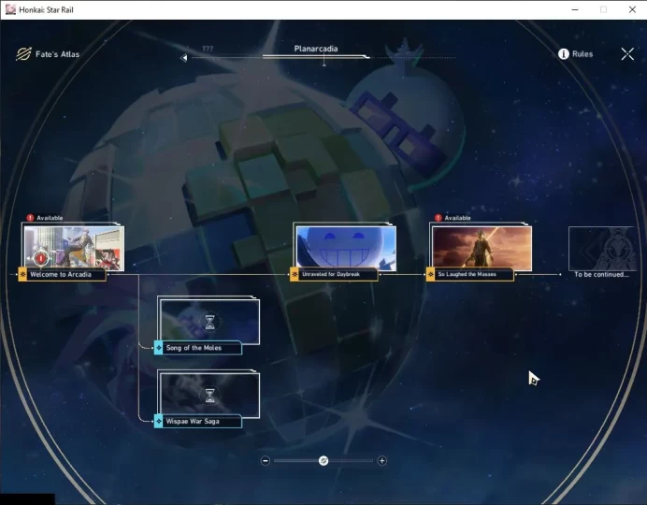Click the sun icon beside Welcome to Arcadia

(x=22, y=274)
